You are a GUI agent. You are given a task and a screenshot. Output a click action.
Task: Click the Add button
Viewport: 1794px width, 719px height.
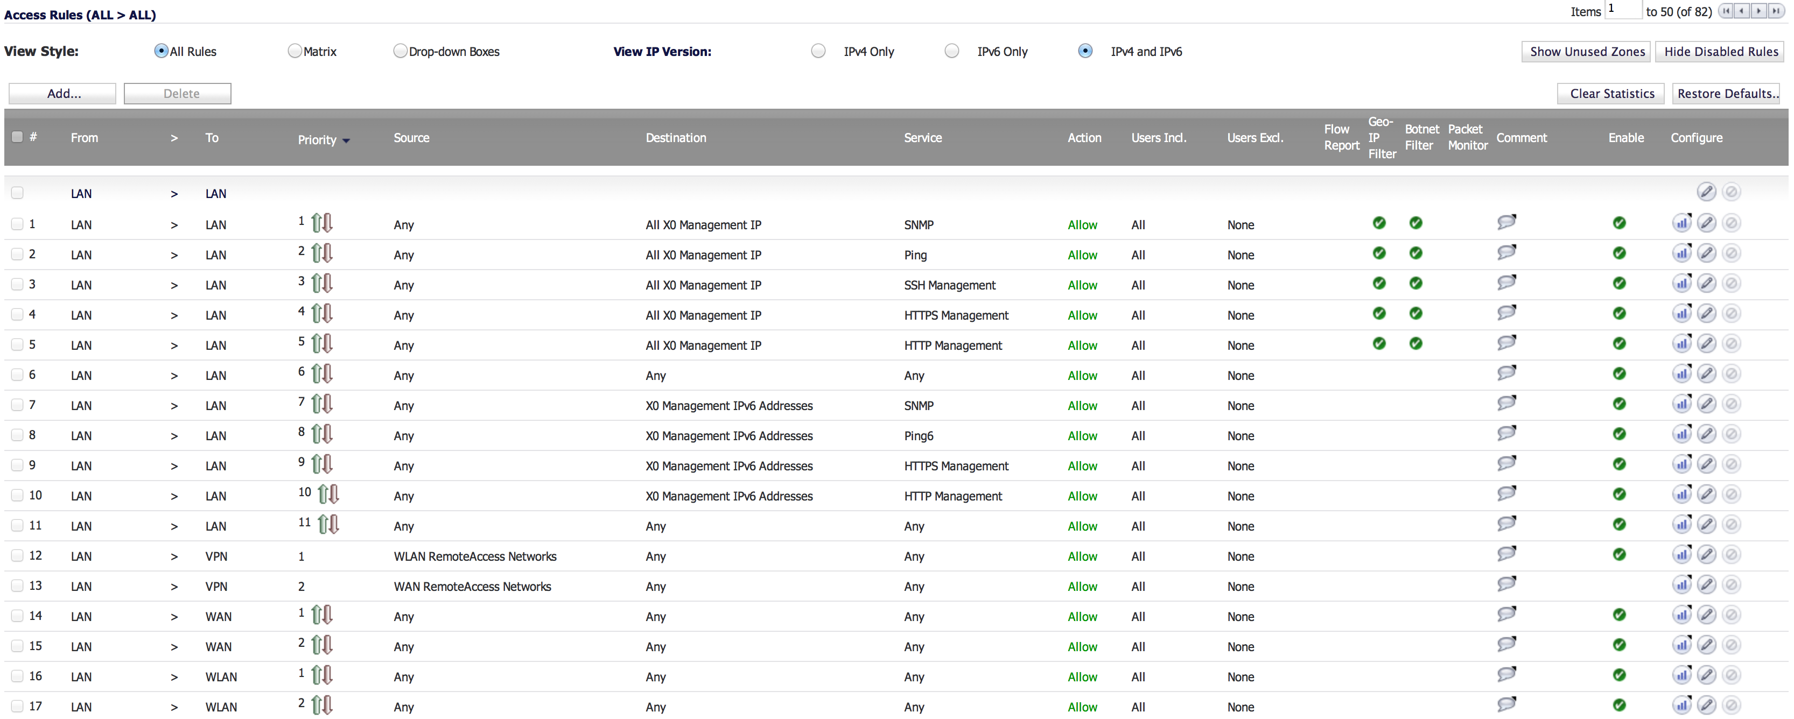(62, 93)
